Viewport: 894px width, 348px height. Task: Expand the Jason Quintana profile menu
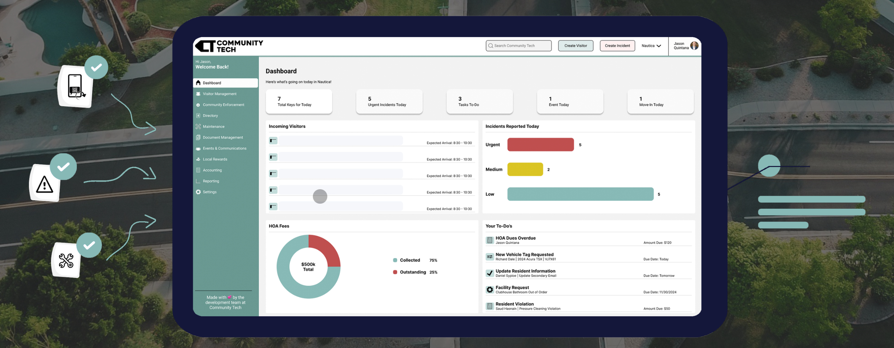(x=685, y=46)
